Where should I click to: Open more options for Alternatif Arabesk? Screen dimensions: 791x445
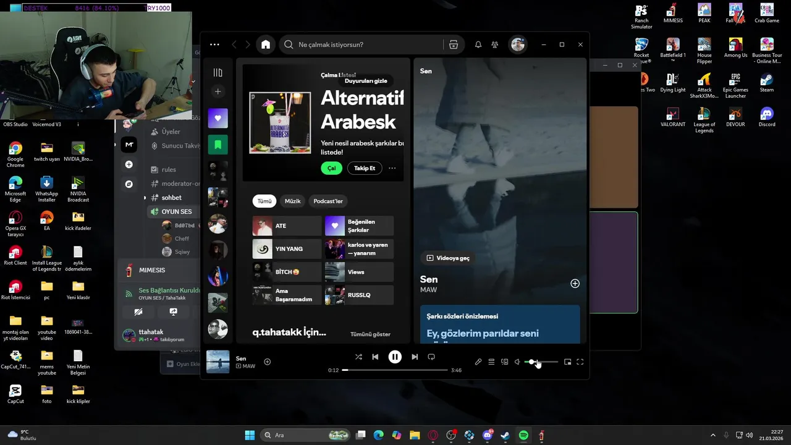(x=392, y=168)
